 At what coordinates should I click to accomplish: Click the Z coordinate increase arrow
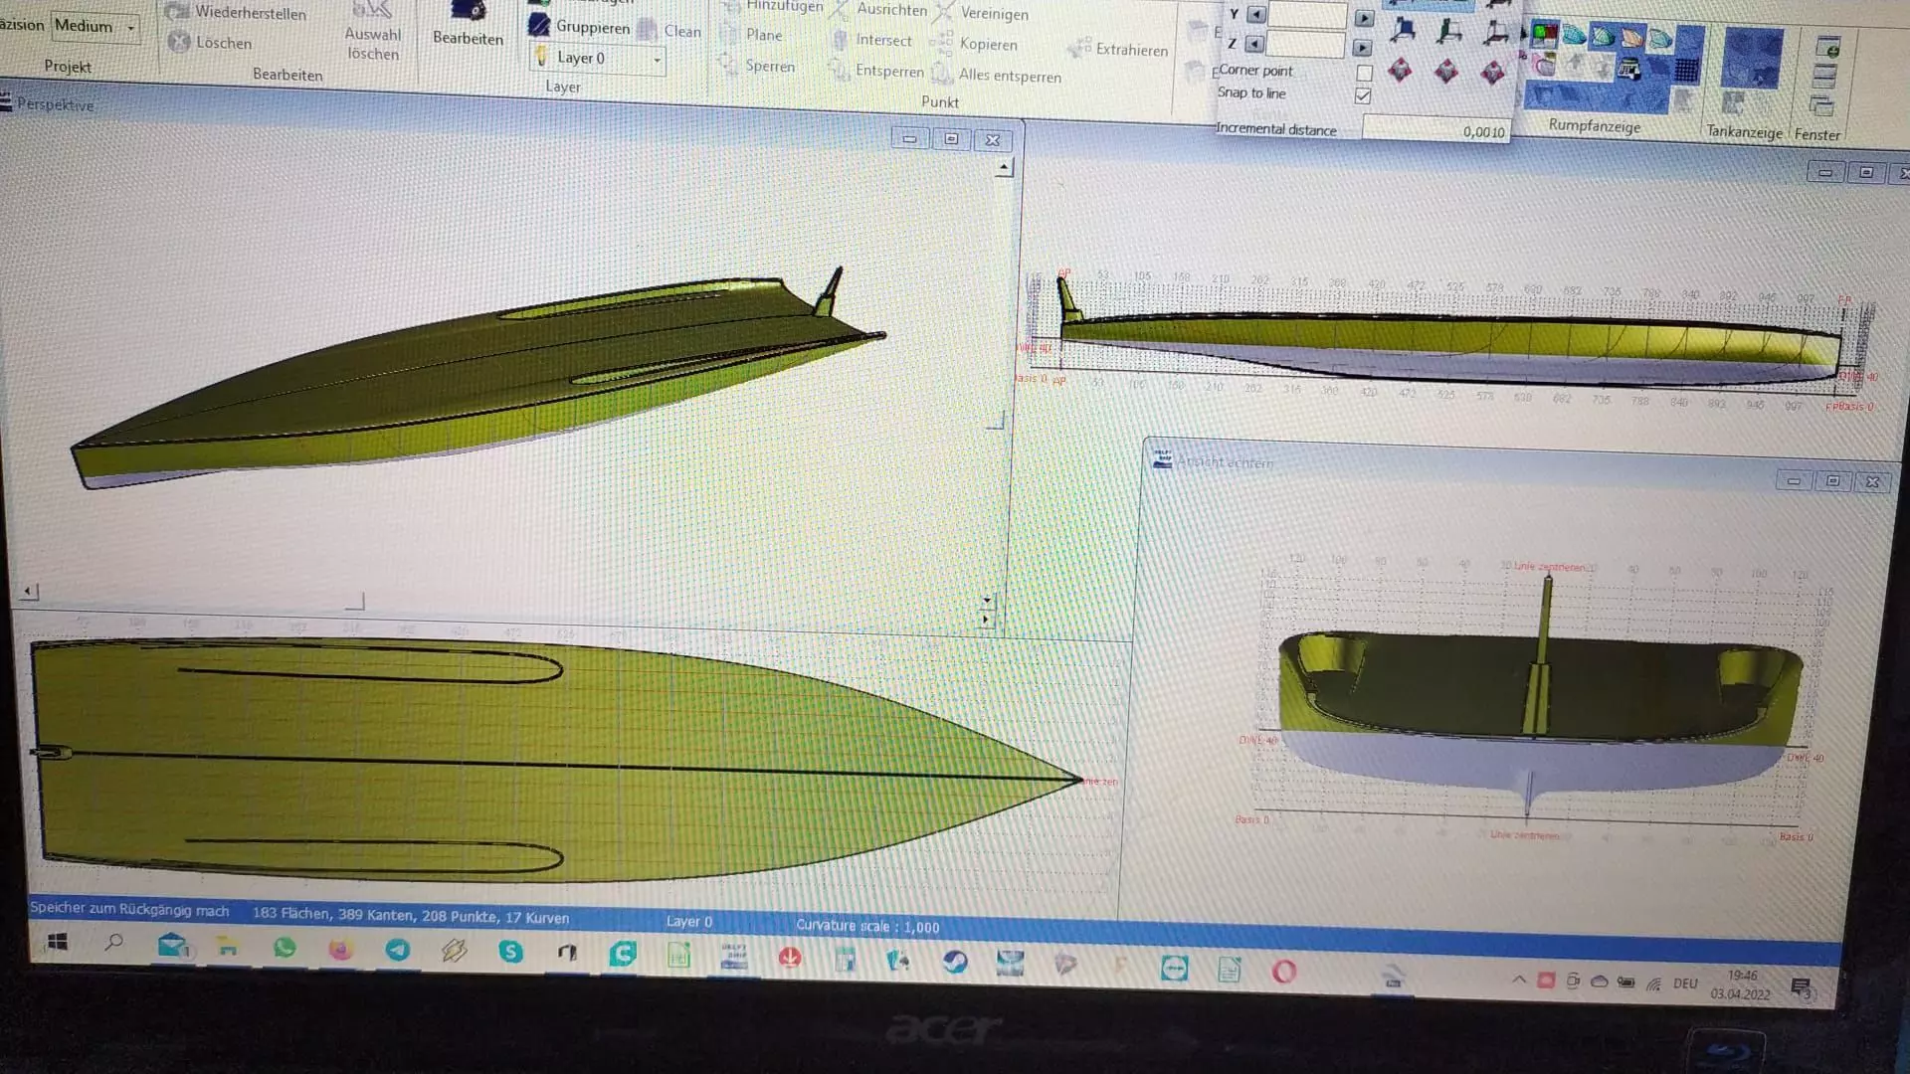point(1363,47)
